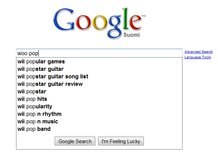The height and width of the screenshot is (155, 218).
Task: Select the "wii pop hits" suggestion
Action: click(32, 99)
